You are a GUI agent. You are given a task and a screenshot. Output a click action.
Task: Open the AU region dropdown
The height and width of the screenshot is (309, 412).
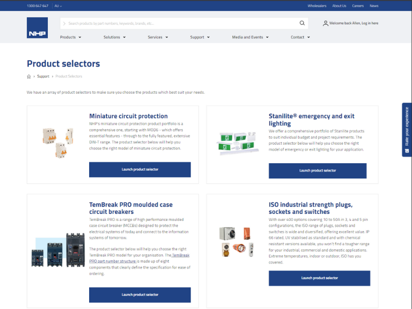[58, 6]
